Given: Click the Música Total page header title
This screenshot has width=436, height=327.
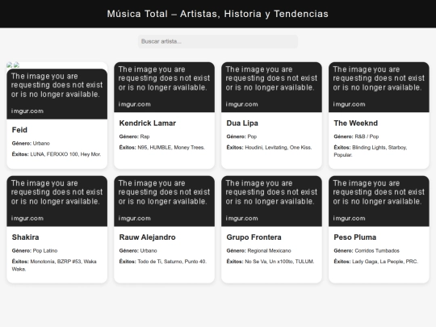Looking at the screenshot, I should [x=218, y=14].
